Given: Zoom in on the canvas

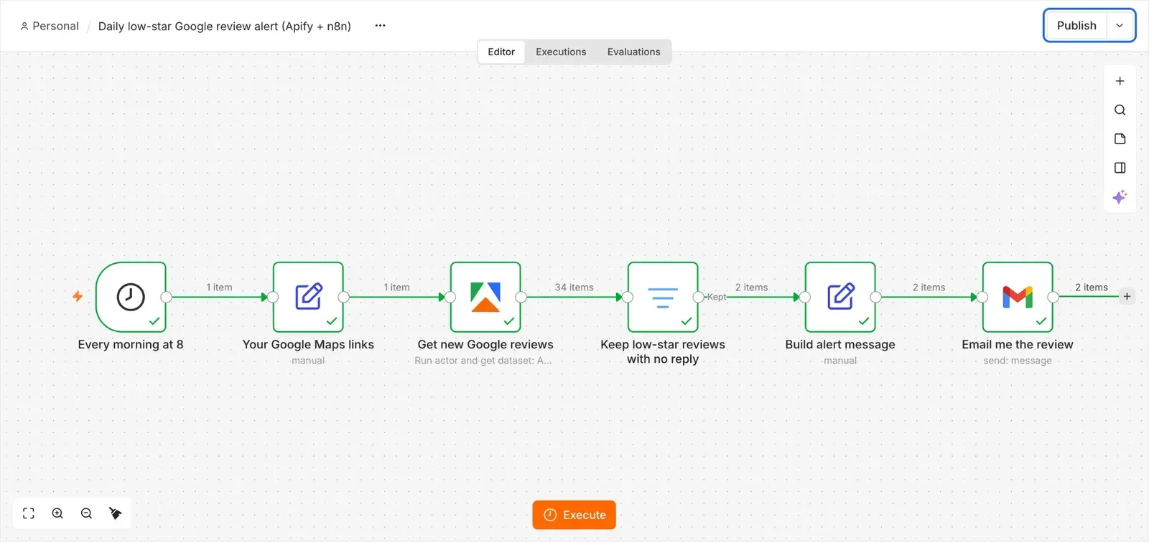Looking at the screenshot, I should click(x=57, y=513).
